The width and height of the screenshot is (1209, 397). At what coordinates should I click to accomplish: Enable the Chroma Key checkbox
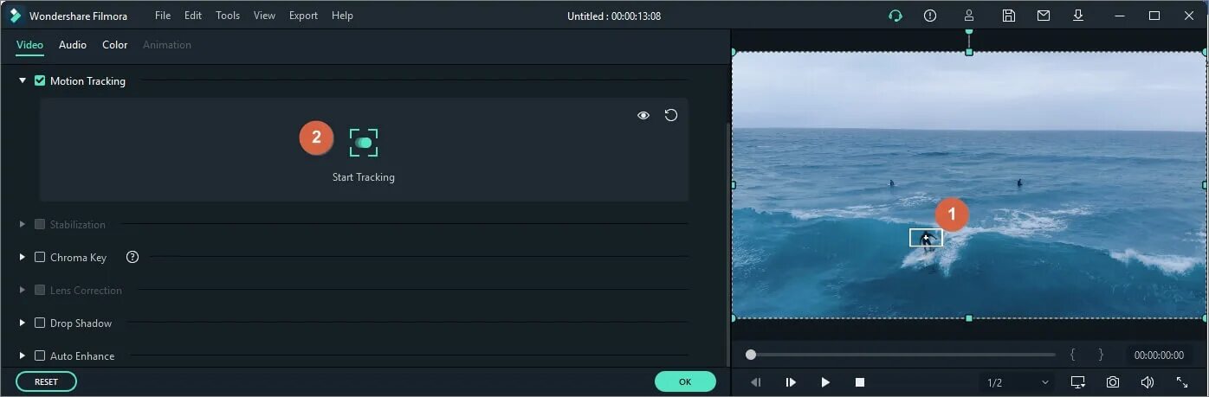point(40,257)
